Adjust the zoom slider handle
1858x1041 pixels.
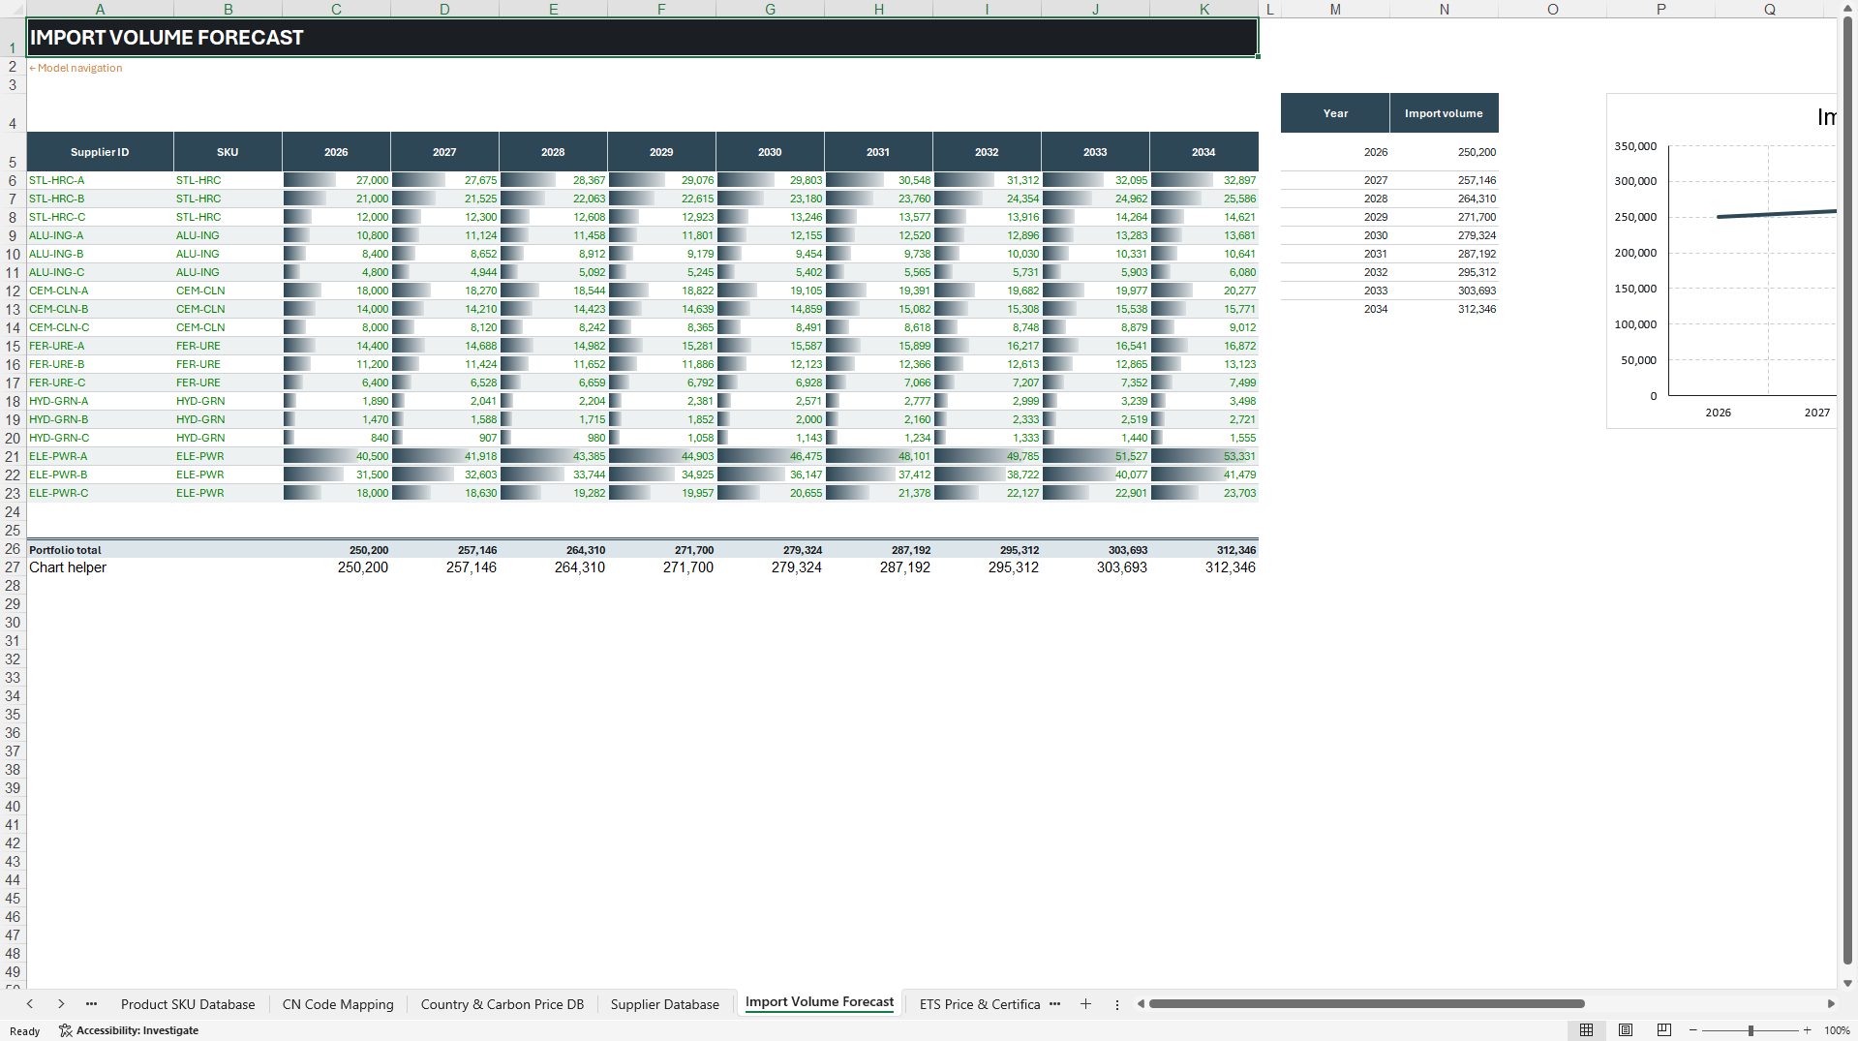click(1751, 1030)
